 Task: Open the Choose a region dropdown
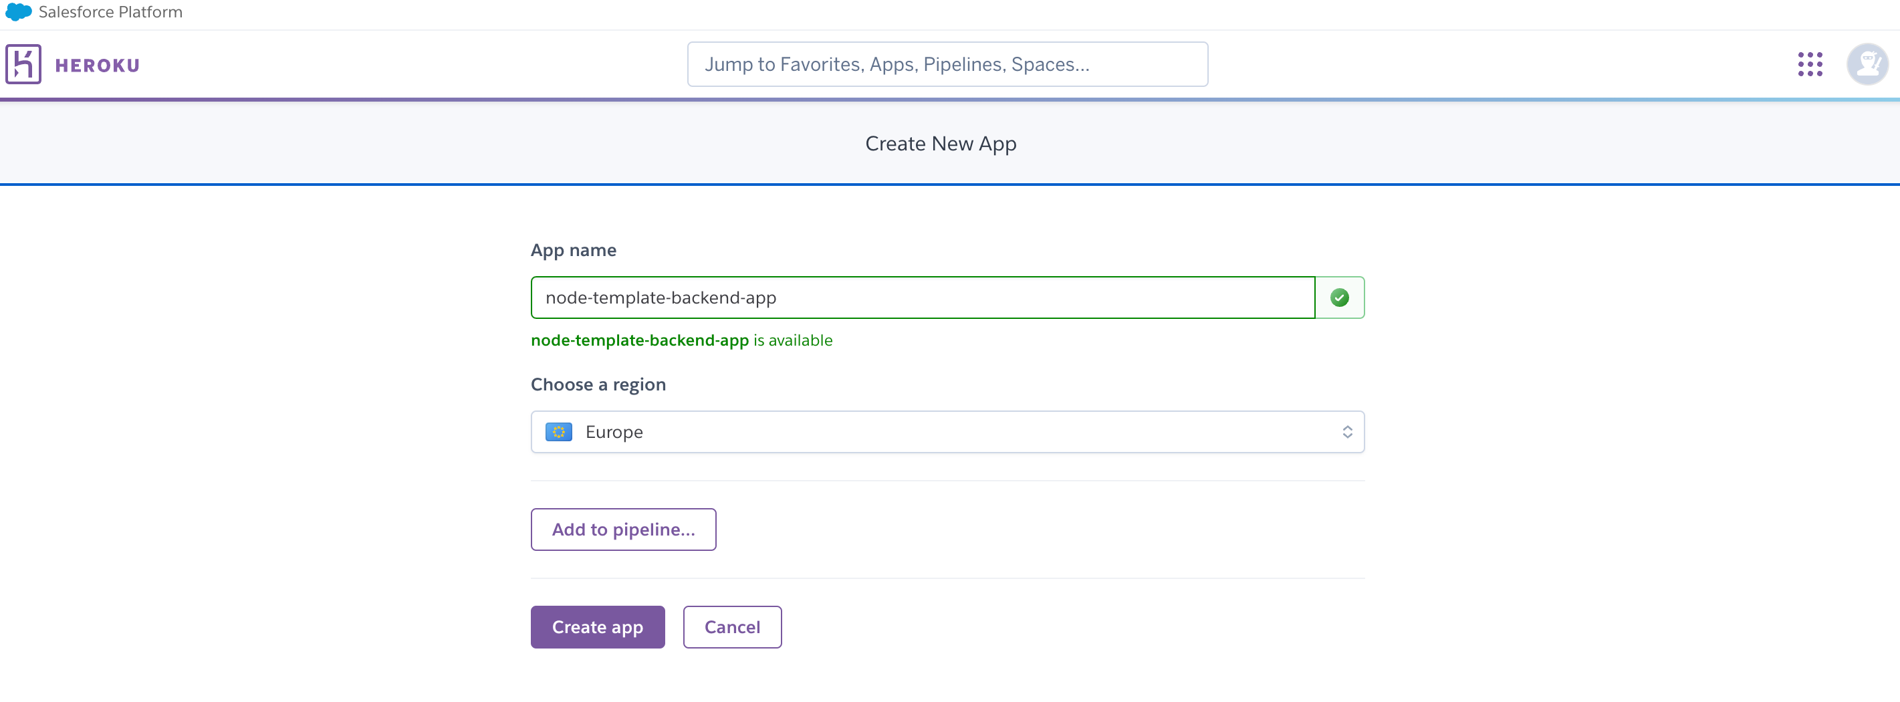tap(947, 431)
